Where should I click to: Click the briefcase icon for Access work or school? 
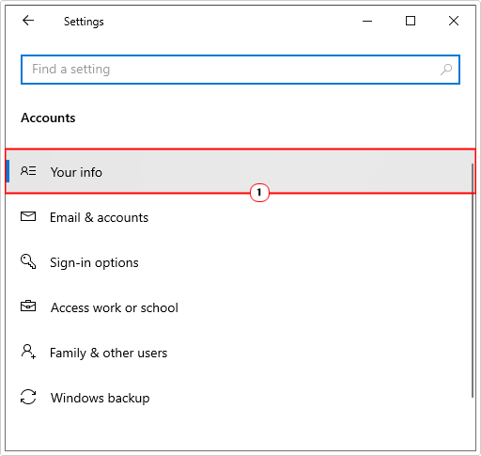pyautogui.click(x=28, y=307)
